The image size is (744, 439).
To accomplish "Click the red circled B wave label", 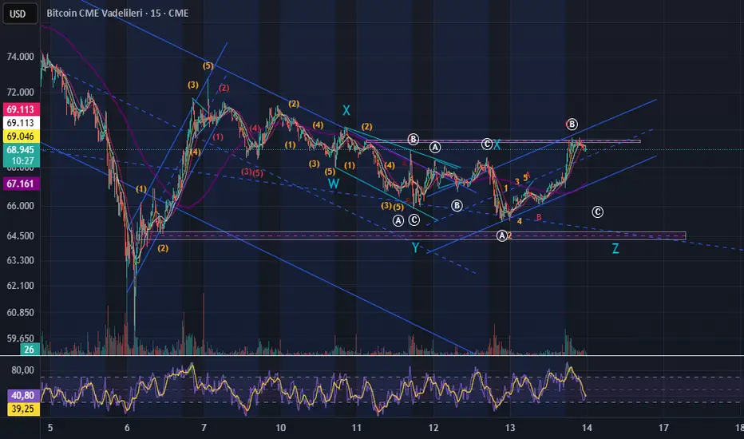I will click(572, 124).
